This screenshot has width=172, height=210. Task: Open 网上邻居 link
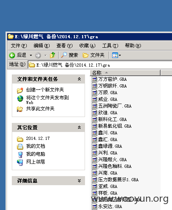35,162
